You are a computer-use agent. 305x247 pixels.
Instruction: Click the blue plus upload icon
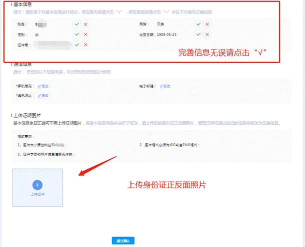37,185
